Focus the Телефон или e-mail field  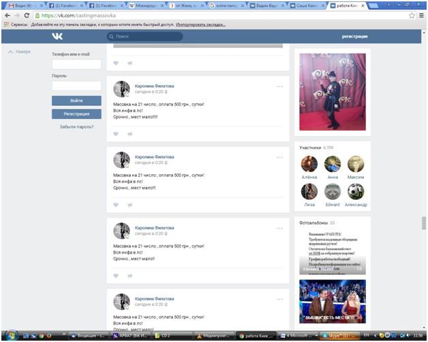(76, 65)
